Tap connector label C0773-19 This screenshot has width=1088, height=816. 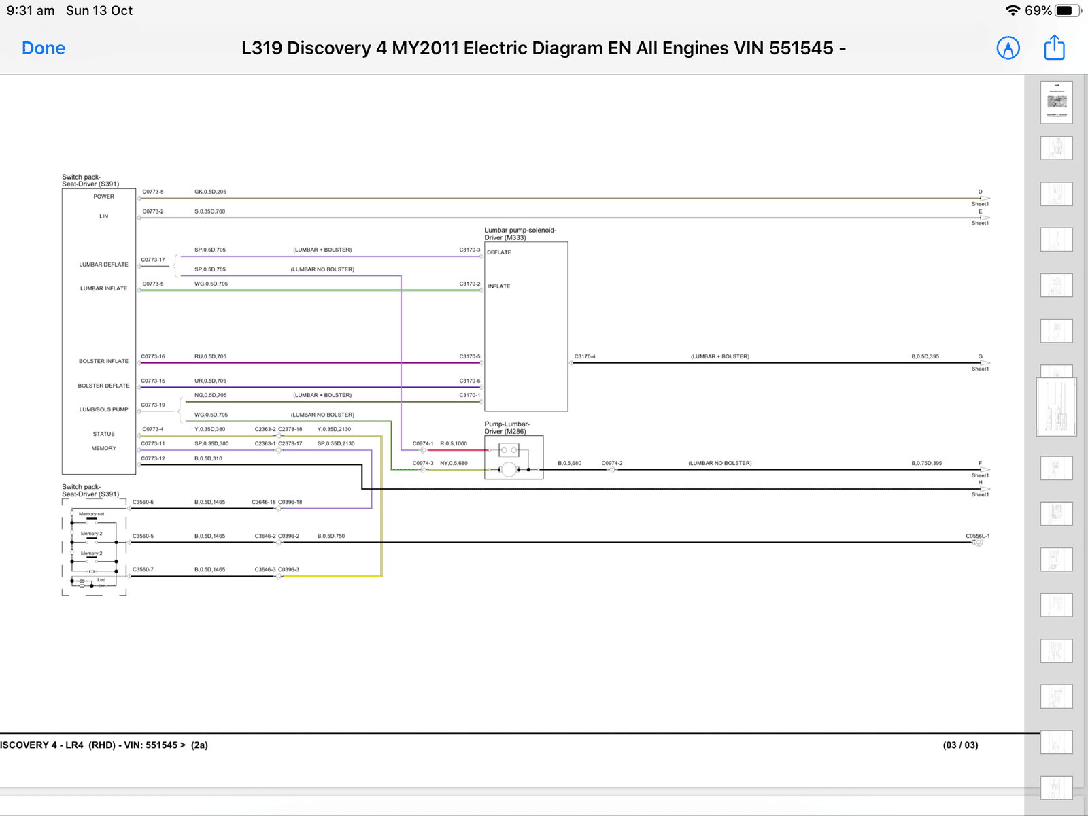click(x=153, y=405)
